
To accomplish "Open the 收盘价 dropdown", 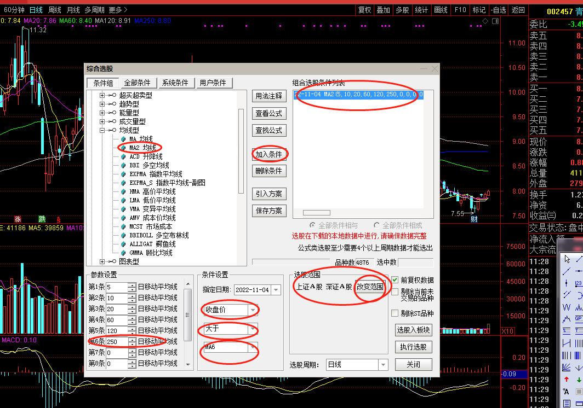I will [x=252, y=310].
